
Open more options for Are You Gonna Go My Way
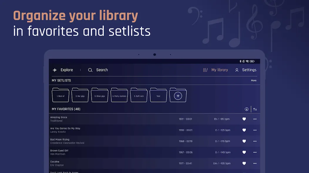coord(255,130)
